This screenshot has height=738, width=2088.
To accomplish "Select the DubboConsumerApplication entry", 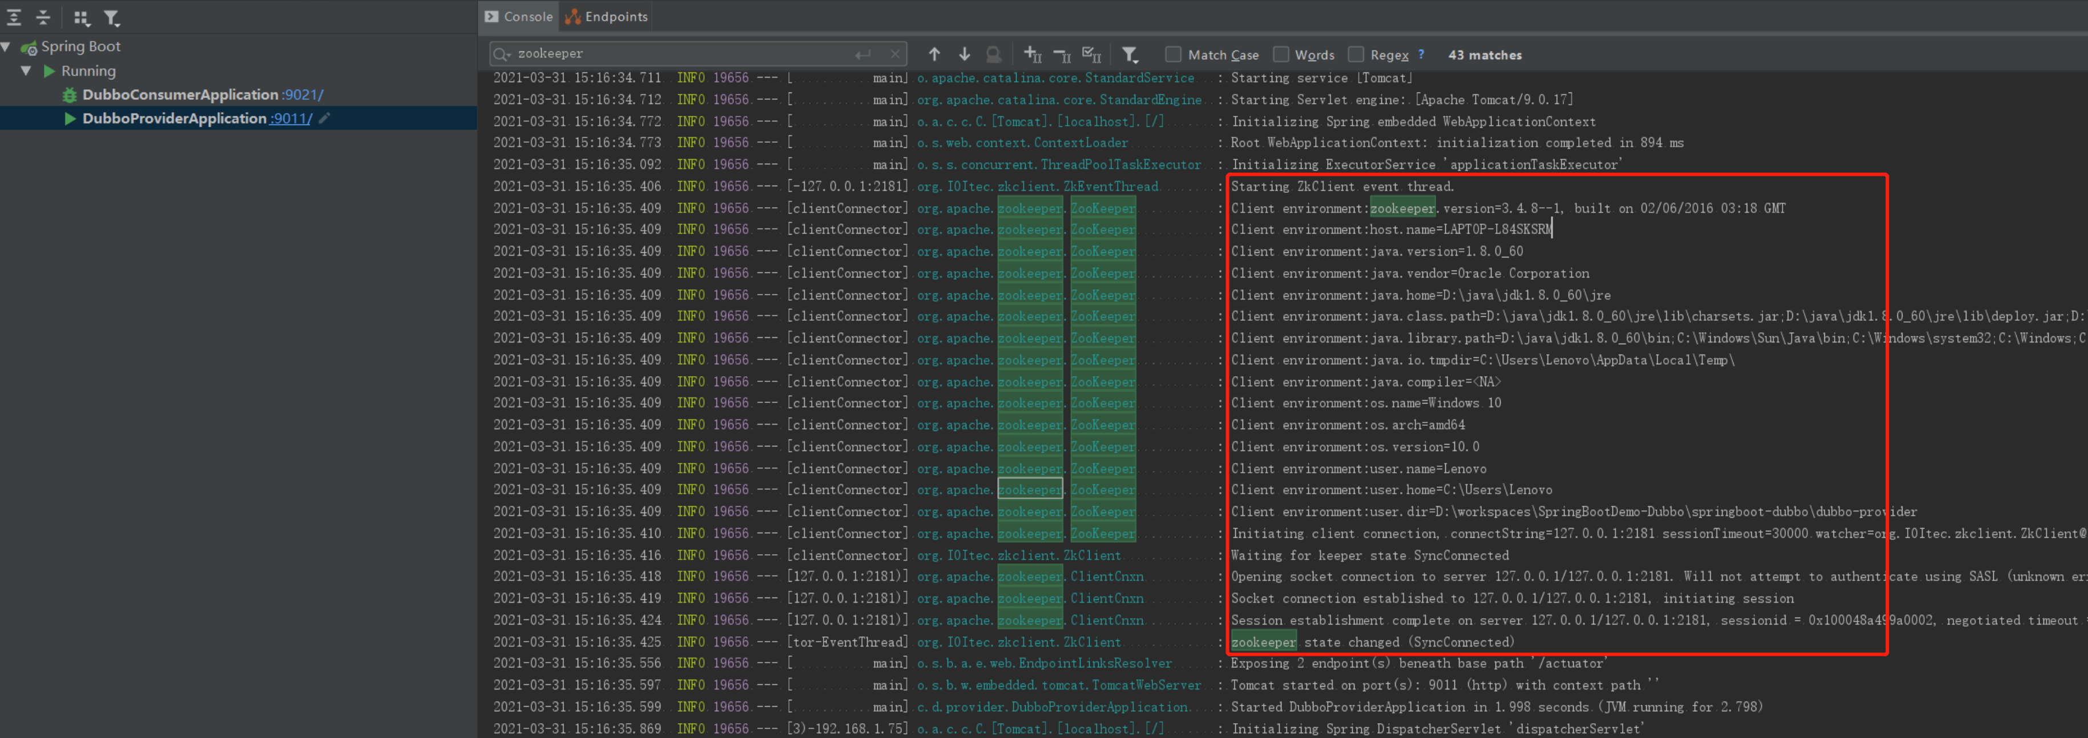I will pyautogui.click(x=181, y=95).
